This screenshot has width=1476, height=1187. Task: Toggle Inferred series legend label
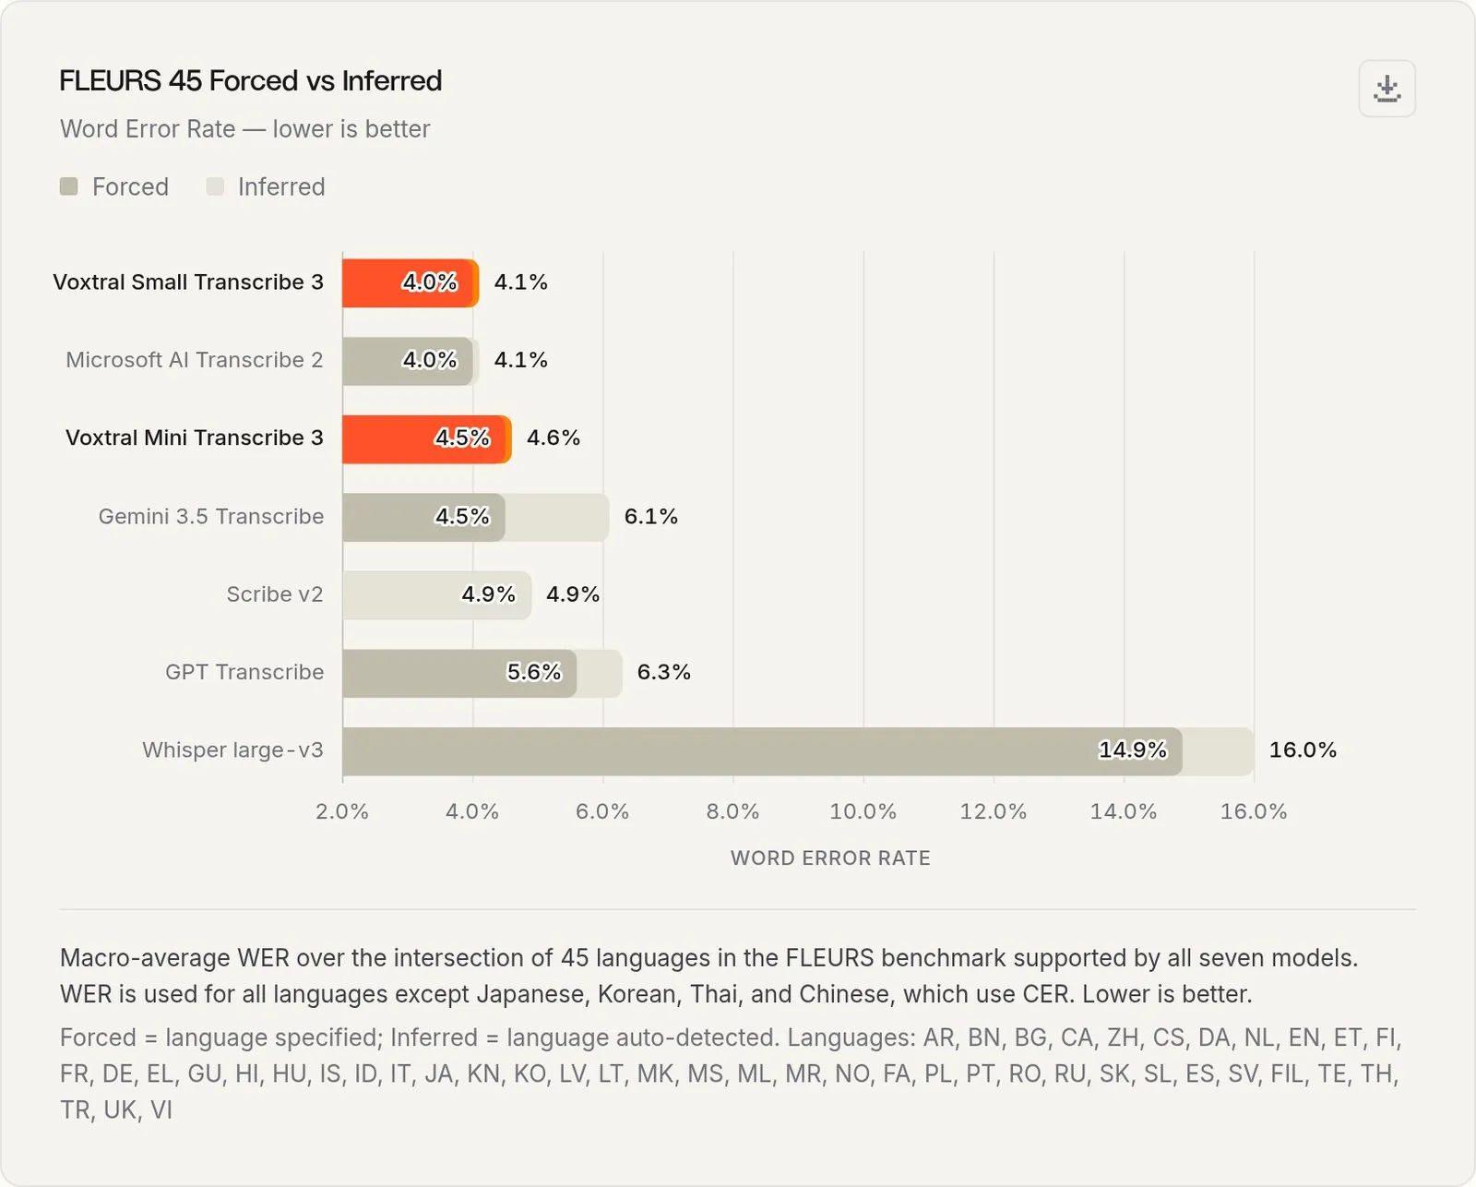(281, 186)
